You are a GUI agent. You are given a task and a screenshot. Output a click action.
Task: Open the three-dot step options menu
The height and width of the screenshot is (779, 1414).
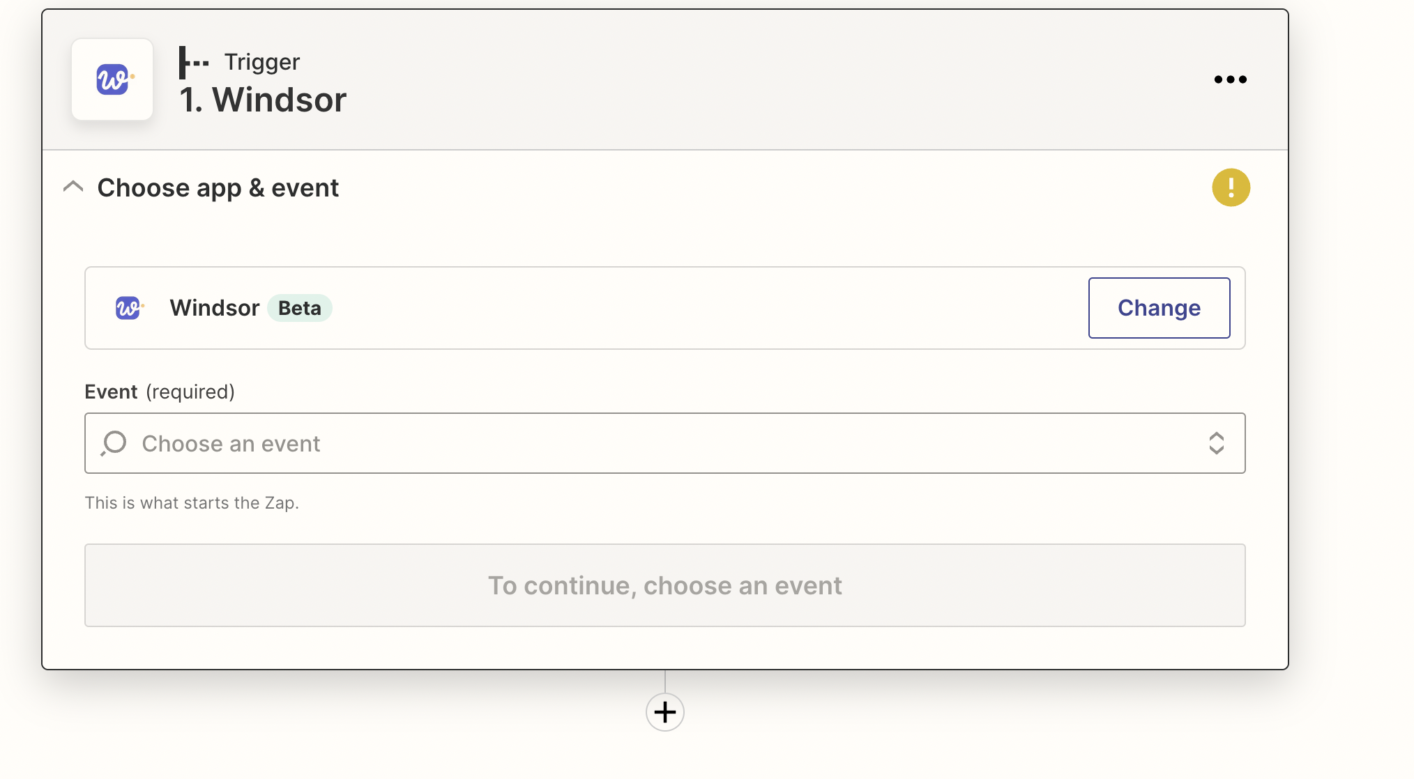pos(1230,79)
